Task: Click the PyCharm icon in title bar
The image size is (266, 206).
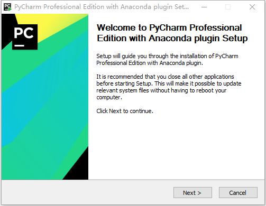Action: 7,7
